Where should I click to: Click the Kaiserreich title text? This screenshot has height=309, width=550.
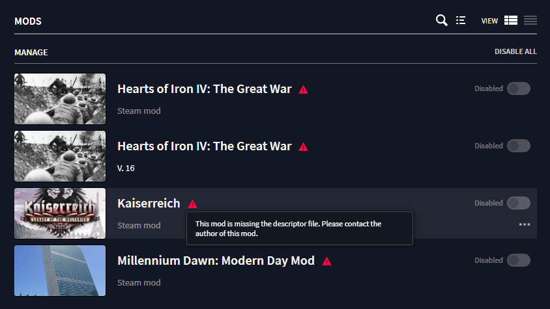click(x=149, y=204)
